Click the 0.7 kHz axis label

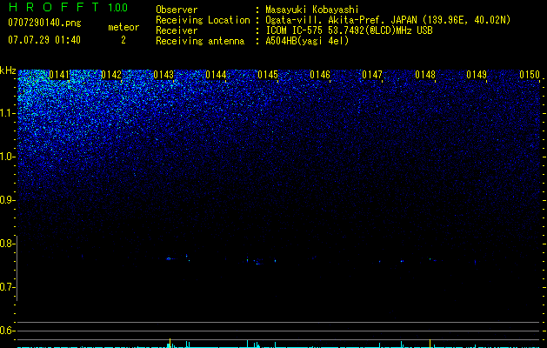[x=7, y=287]
